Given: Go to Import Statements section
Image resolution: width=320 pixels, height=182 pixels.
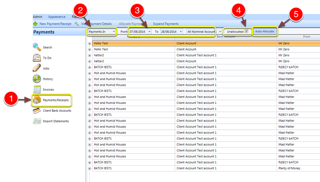Looking at the screenshot, I should [56, 121].
